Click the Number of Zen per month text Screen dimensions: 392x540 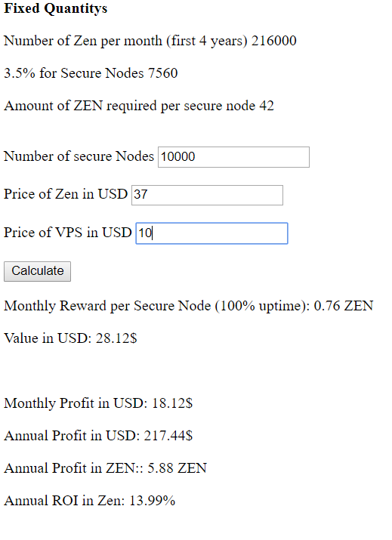pos(125,41)
